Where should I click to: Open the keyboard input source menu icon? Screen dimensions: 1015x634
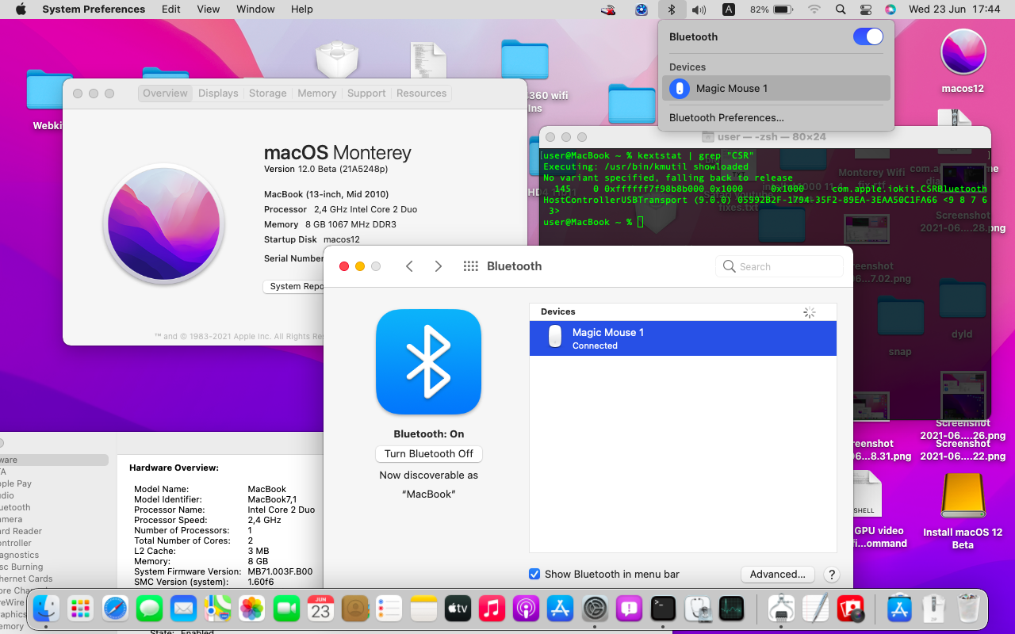(x=729, y=10)
